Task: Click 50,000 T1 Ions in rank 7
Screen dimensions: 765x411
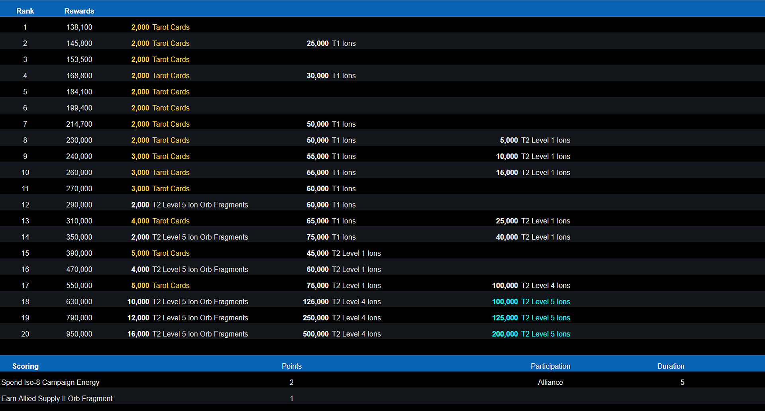Action: 331,124
